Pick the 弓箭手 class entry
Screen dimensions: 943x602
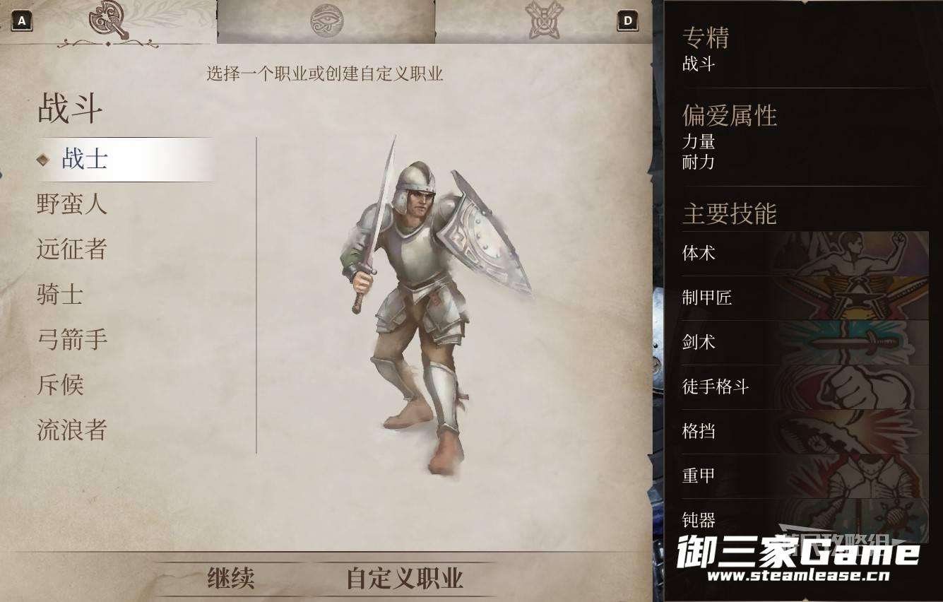tap(71, 340)
